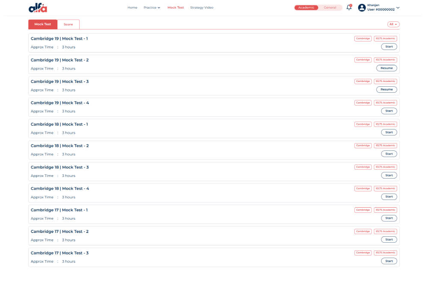This screenshot has height=285, width=428.
Task: Expand the Khanjan user account menu
Action: (x=398, y=8)
